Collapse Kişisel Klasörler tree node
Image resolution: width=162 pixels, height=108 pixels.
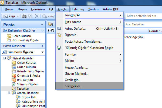click(x=4, y=58)
